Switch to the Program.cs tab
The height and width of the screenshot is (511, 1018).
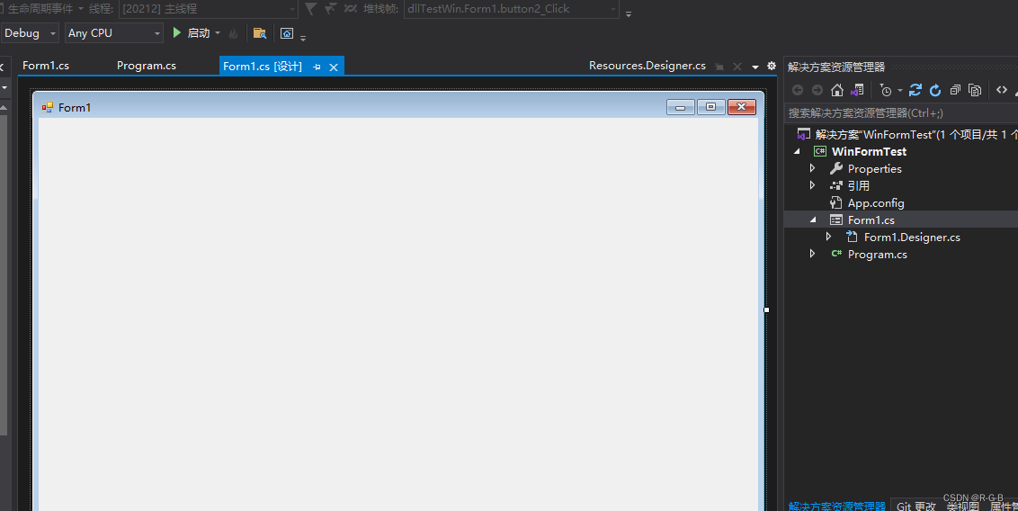[x=146, y=66]
